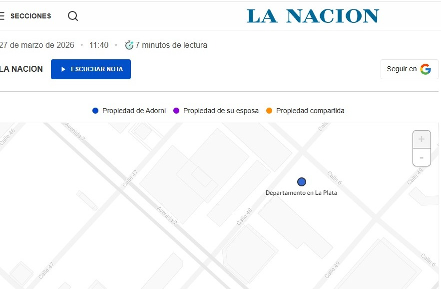Open the hamburger sections menu icon
Viewport: 441px width, 289px height.
[x=2, y=16]
